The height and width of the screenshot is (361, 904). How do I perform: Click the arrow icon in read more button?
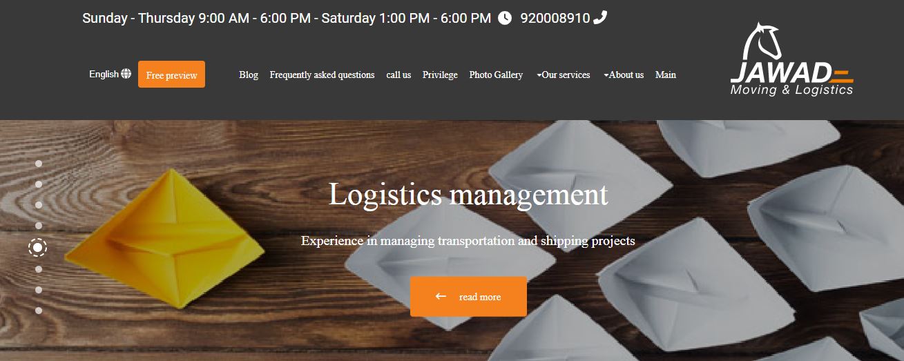tap(441, 296)
